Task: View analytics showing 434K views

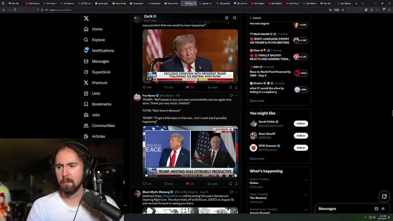Action: 212,87
